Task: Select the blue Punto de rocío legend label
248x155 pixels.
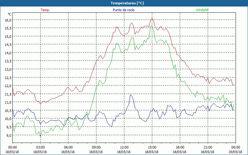Action: click(123, 10)
